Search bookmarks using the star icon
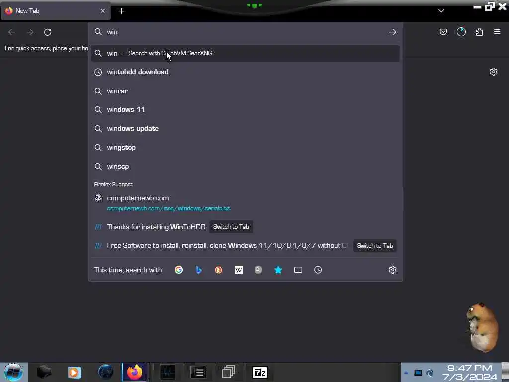The height and width of the screenshot is (382, 509). click(x=278, y=270)
